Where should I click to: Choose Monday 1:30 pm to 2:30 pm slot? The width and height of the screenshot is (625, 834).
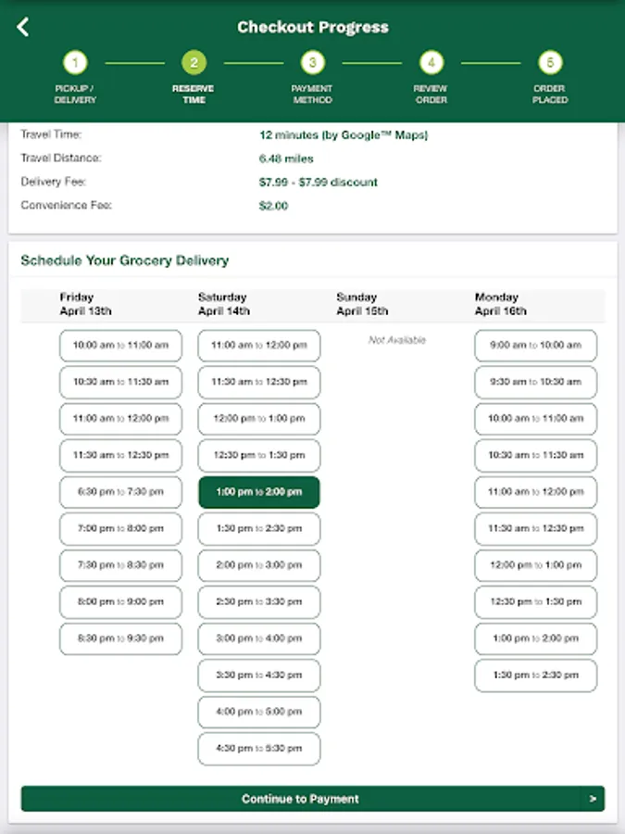click(x=536, y=676)
